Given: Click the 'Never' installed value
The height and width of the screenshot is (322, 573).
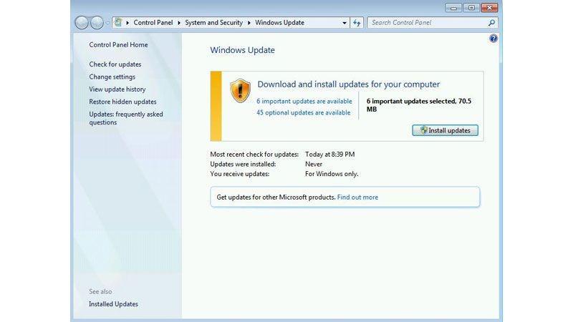Looking at the screenshot, I should [x=314, y=165].
